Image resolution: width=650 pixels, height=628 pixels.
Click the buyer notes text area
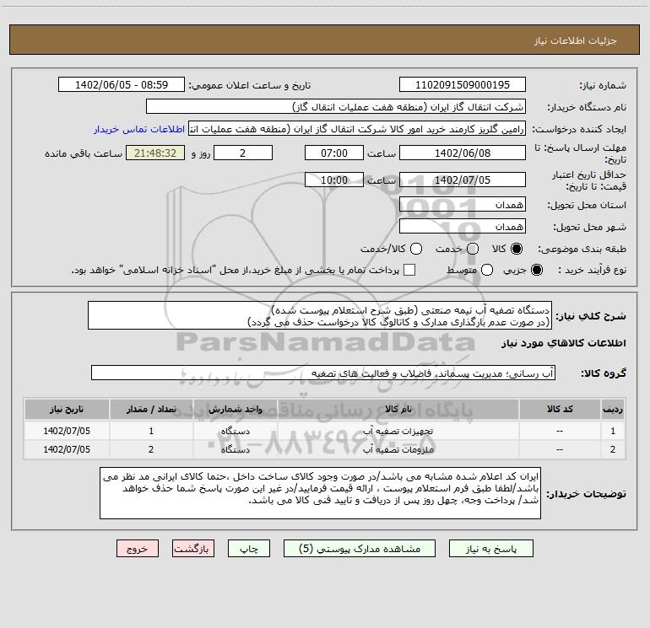pos(321,492)
